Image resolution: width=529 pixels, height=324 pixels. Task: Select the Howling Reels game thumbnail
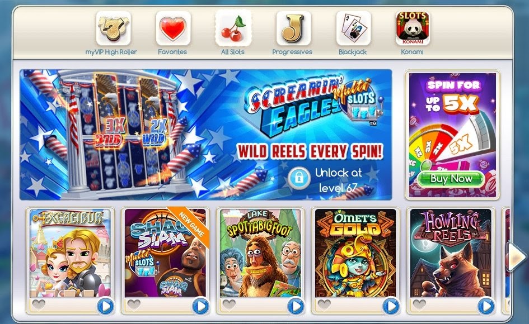tap(451, 253)
